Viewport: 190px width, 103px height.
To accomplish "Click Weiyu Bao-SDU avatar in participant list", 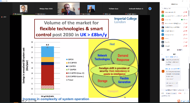I will 163,12.
